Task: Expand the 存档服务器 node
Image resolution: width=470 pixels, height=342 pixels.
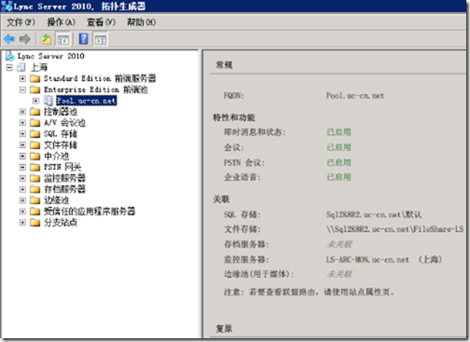Action: pyautogui.click(x=22, y=189)
